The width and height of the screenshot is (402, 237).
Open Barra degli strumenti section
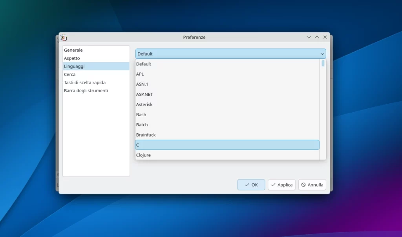[x=96, y=91]
